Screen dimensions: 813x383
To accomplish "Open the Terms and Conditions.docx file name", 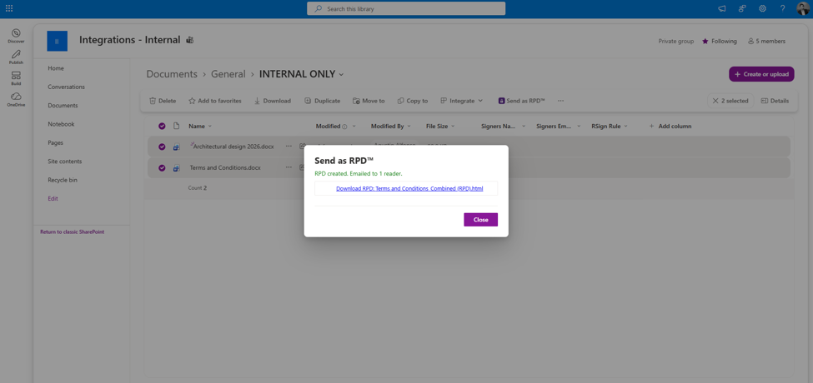I will click(x=225, y=167).
